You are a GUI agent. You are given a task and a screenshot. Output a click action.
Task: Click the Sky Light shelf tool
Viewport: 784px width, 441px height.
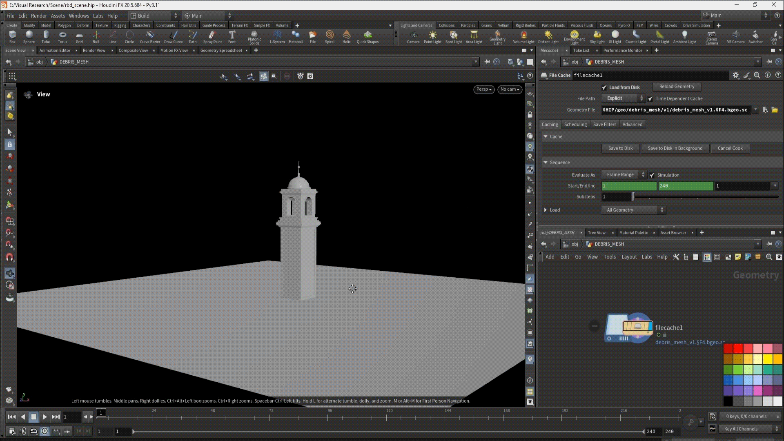tap(597, 36)
